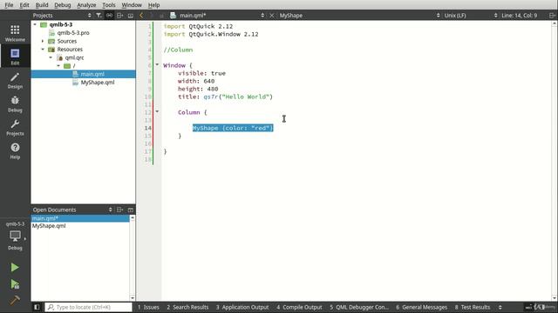Split the editor view
The image size is (558, 313).
point(552,16)
